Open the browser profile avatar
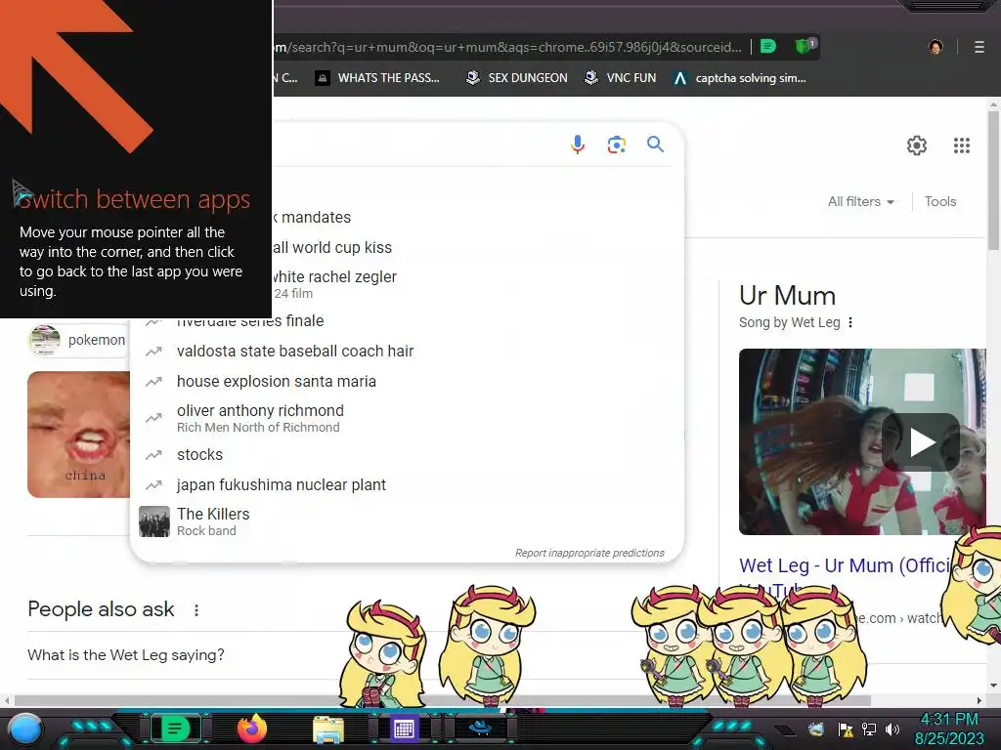The height and width of the screenshot is (750, 1001). (x=936, y=47)
